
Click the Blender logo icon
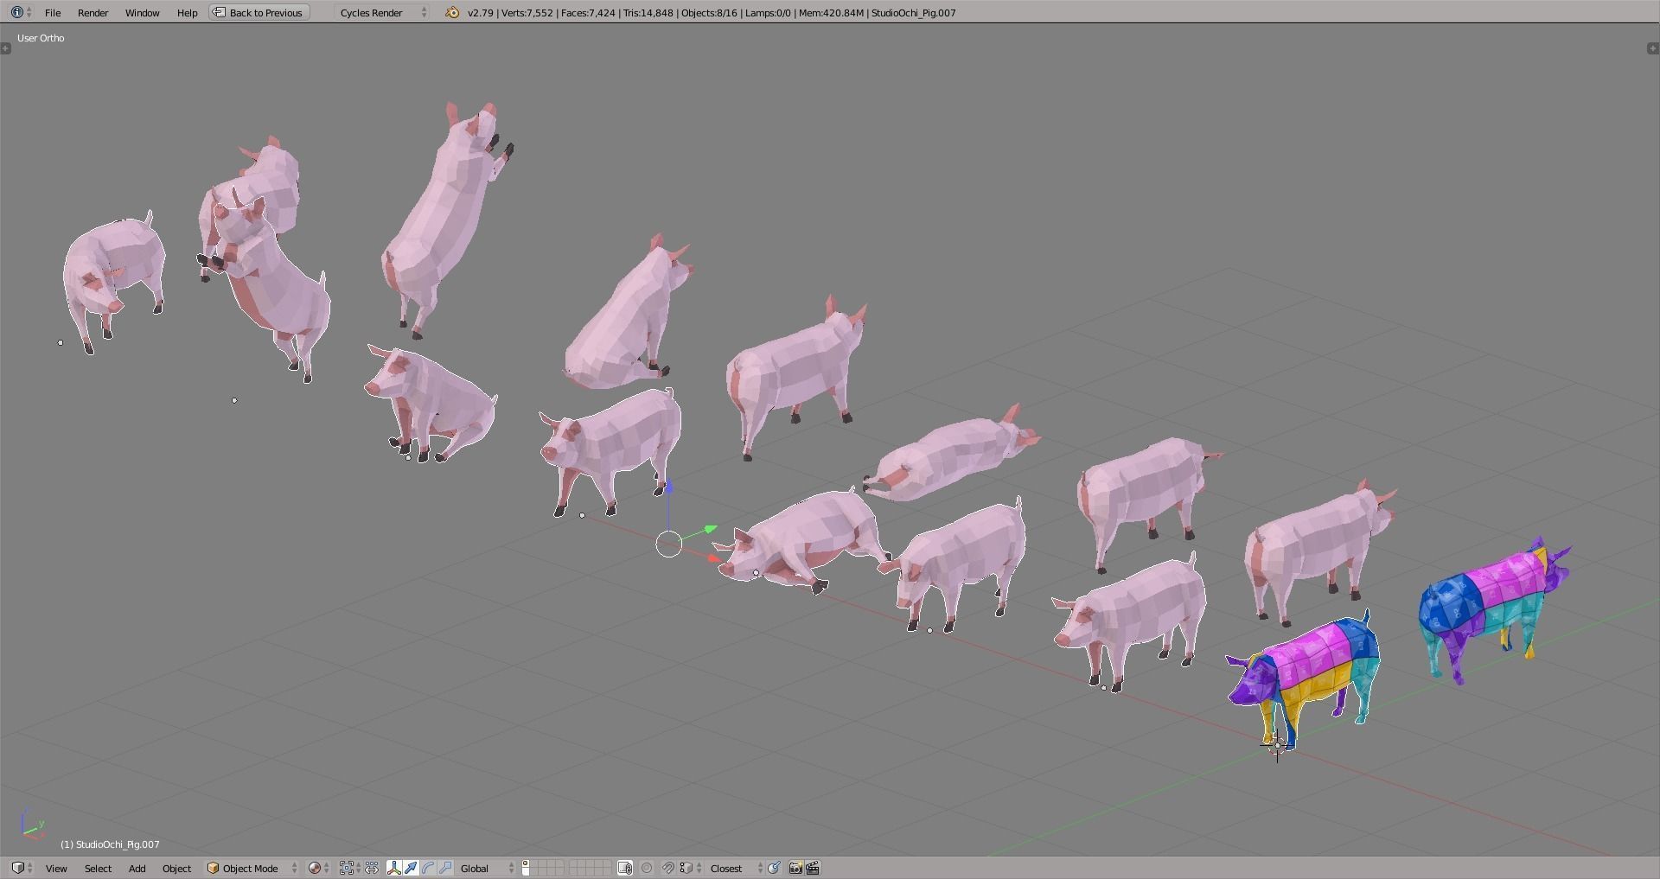(452, 12)
